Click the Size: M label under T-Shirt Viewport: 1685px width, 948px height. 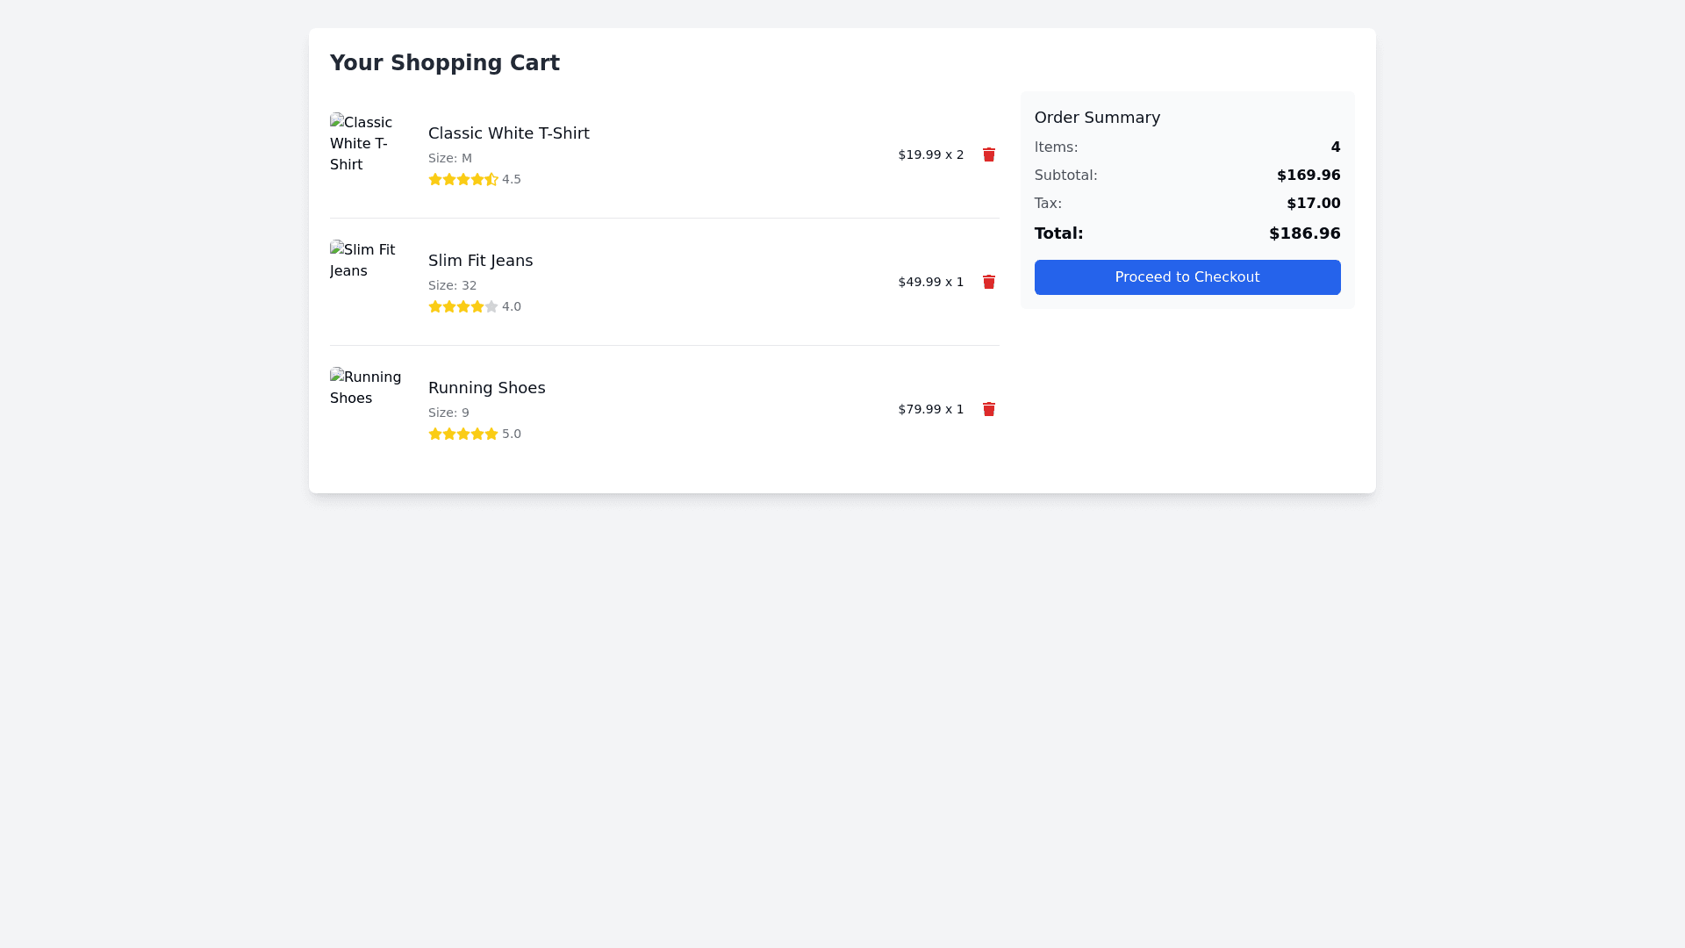[x=450, y=158]
